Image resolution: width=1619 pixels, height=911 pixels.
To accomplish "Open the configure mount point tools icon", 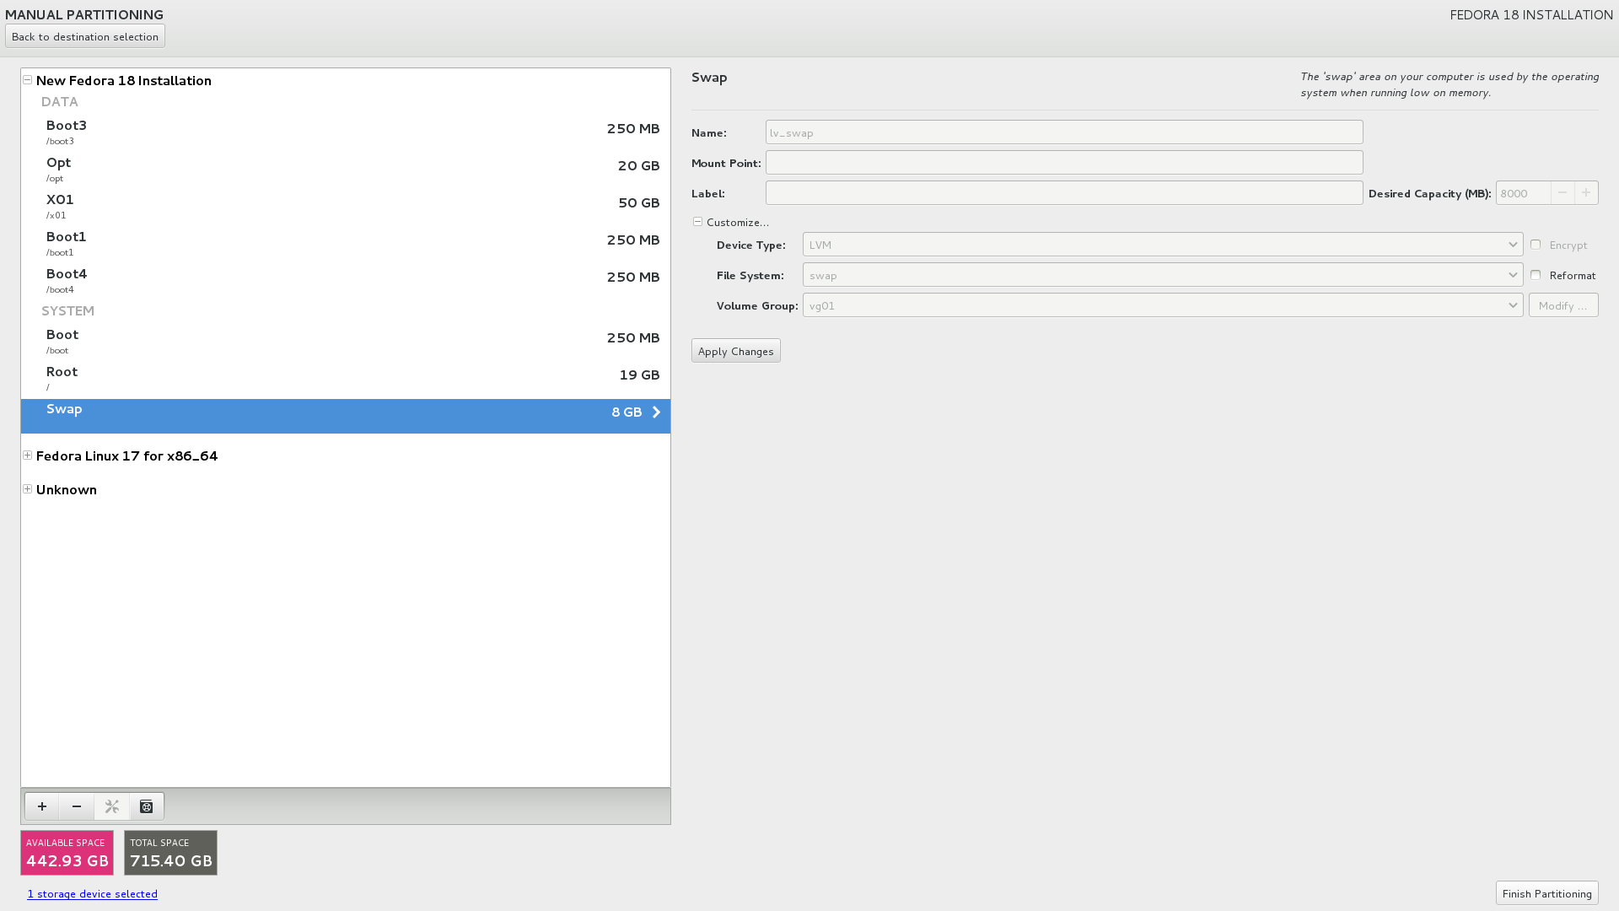I will click(x=112, y=806).
